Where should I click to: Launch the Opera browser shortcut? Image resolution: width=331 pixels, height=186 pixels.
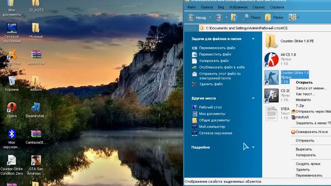[11, 110]
